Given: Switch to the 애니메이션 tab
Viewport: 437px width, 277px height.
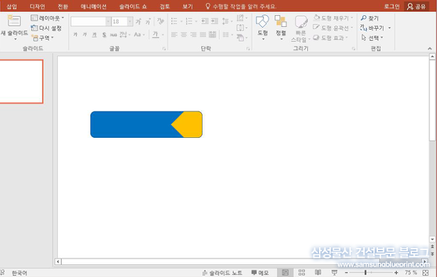Looking at the screenshot, I should click(94, 6).
